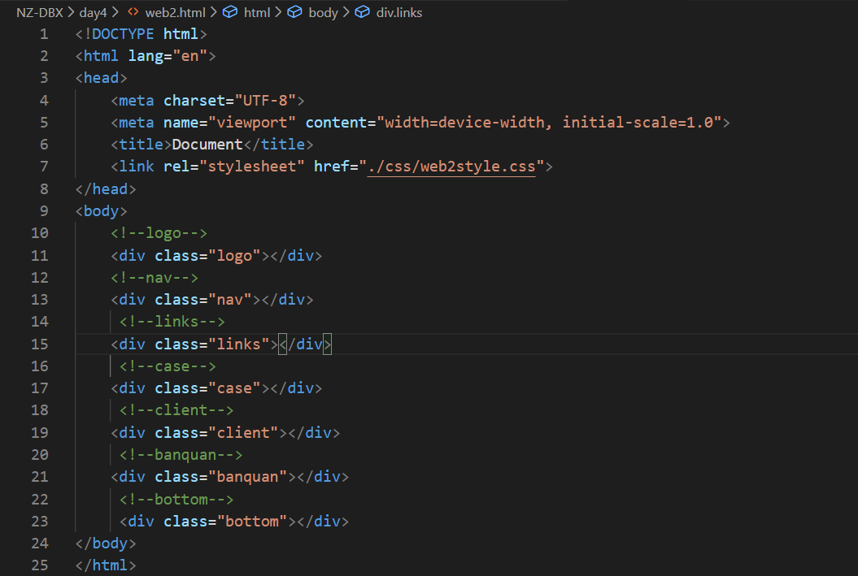Click line number 1 in the gutter
This screenshot has height=576, width=858.
pyautogui.click(x=44, y=34)
